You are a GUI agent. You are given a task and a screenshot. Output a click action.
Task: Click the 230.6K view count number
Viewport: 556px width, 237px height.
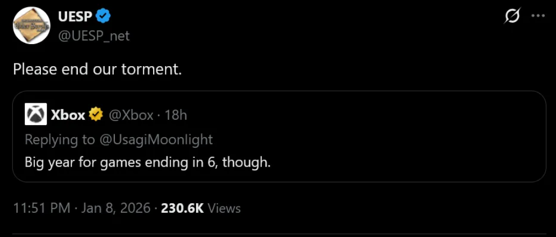[182, 208]
